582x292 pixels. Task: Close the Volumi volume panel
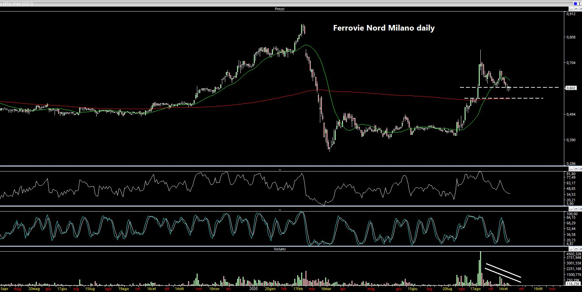tap(580, 249)
